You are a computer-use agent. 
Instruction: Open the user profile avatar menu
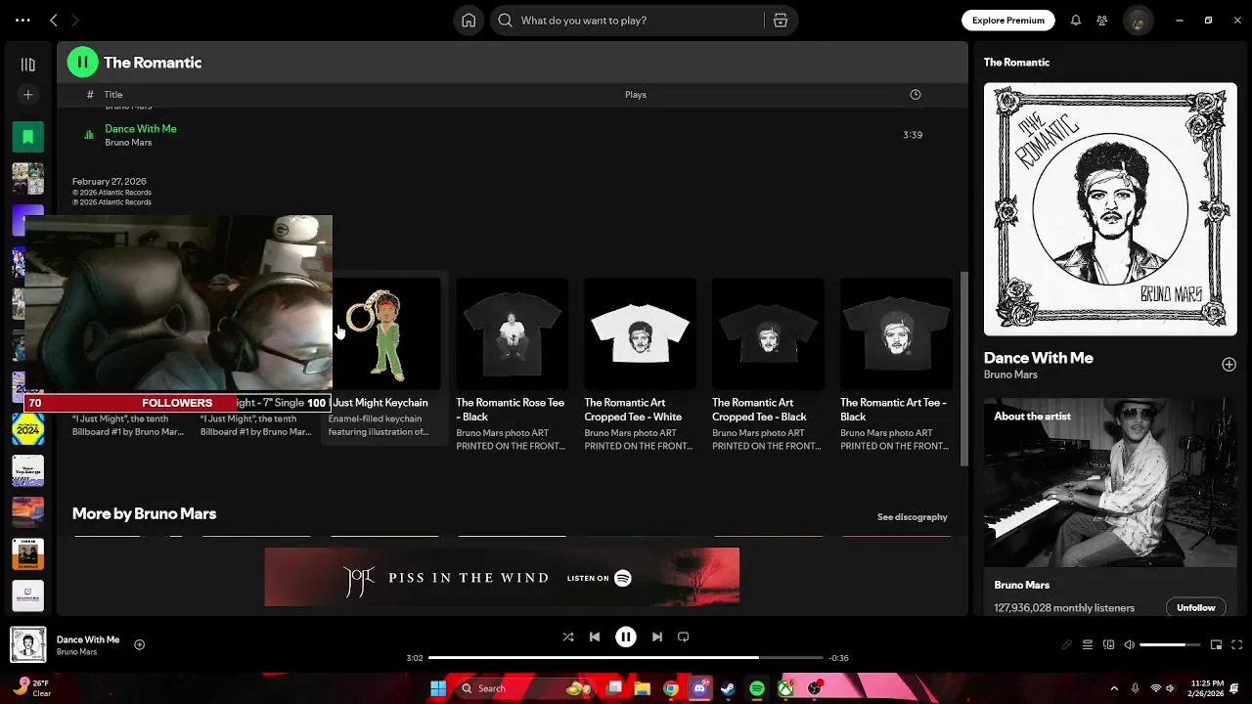1138,21
